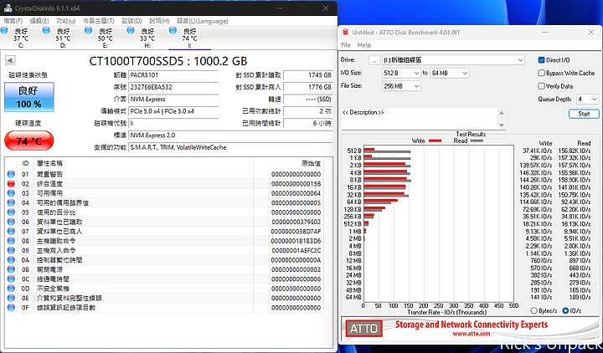Image resolution: width=603 pixels, height=353 pixels.
Task: Select drive C: status orb at 37 °C
Action: pos(5,30)
